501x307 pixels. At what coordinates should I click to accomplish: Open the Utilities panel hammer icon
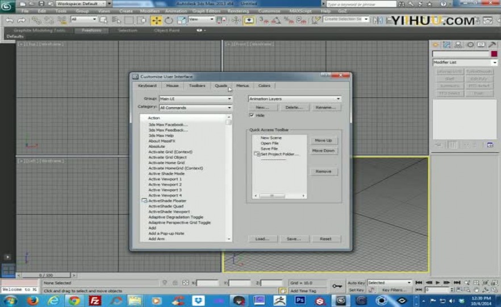tap(492, 45)
